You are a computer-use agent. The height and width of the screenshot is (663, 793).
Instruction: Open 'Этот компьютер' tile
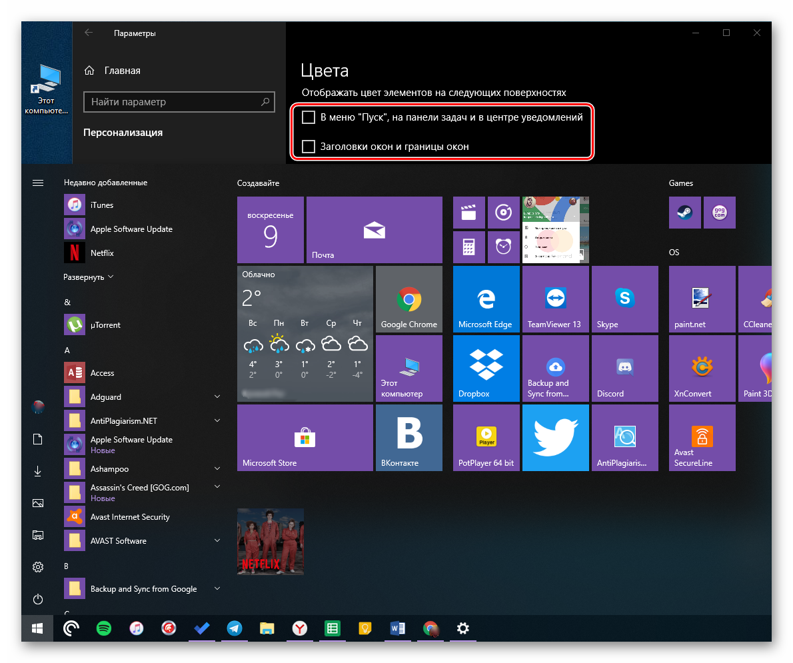coord(408,368)
